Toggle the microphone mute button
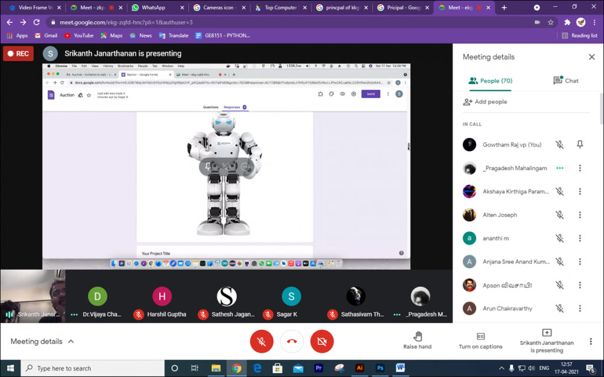 (261, 341)
